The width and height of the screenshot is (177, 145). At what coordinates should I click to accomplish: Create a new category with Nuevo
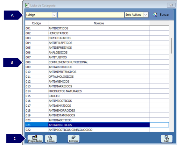(51, 139)
